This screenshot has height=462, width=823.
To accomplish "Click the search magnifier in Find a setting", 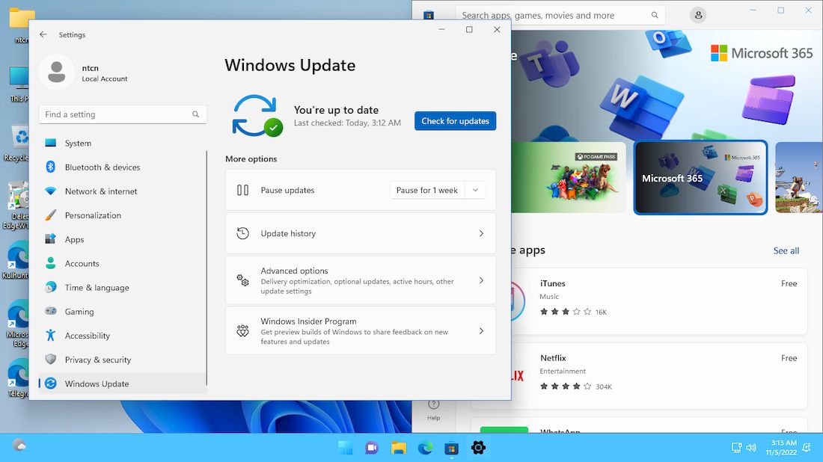I will click(x=195, y=114).
